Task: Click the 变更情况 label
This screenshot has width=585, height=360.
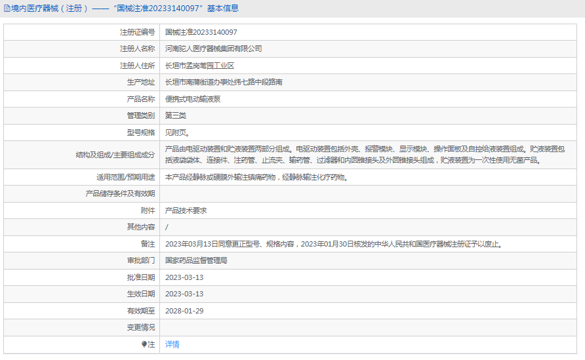Action: [x=140, y=327]
